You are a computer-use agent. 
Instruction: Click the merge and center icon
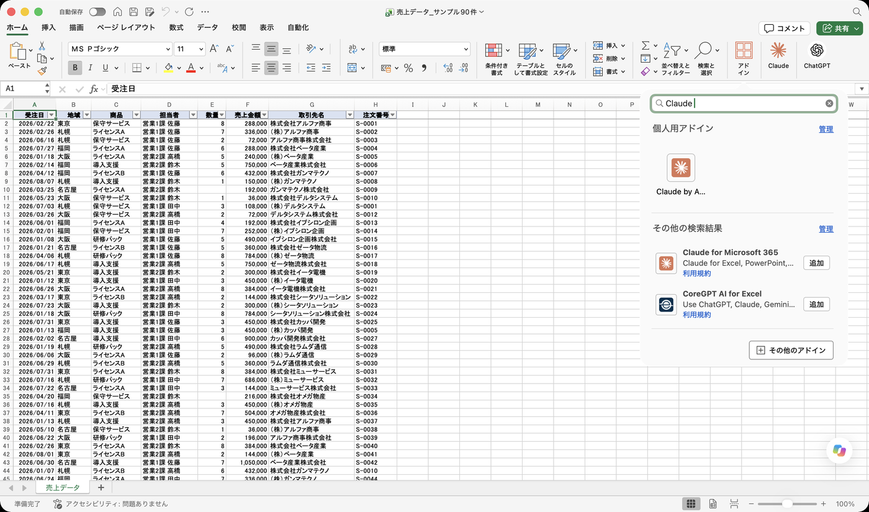click(x=352, y=68)
